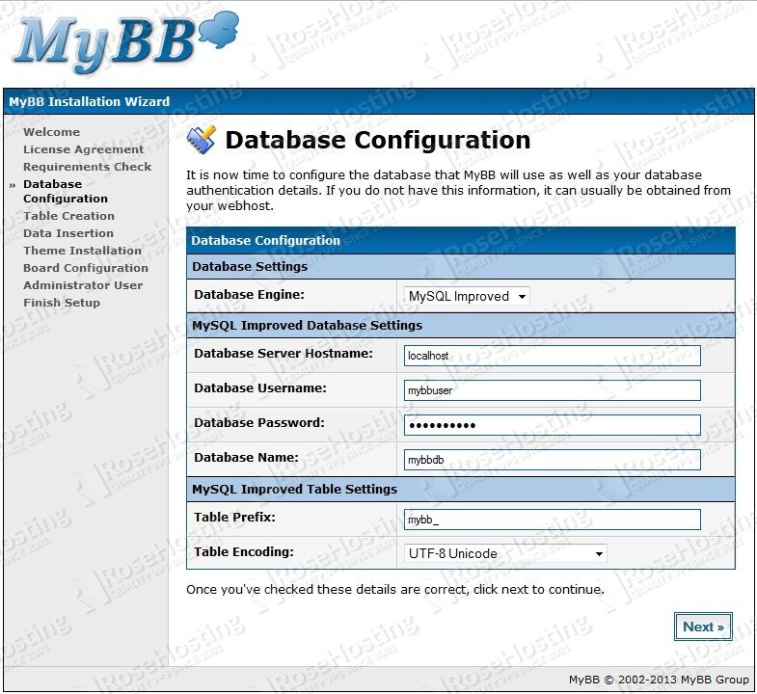Select Data Insertion step in sidebar
The image size is (757, 694).
click(x=68, y=233)
